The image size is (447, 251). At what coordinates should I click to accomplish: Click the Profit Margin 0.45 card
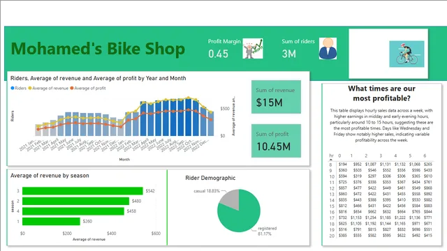[224, 49]
